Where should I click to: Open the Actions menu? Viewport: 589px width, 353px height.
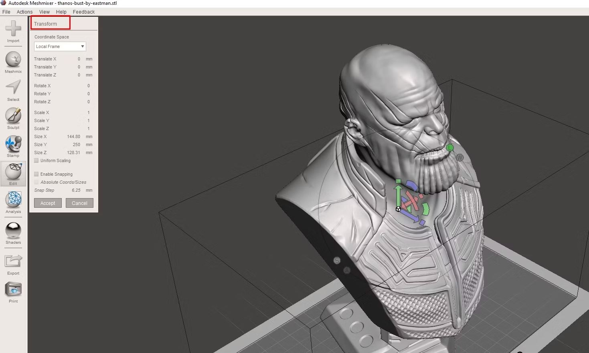(x=24, y=12)
